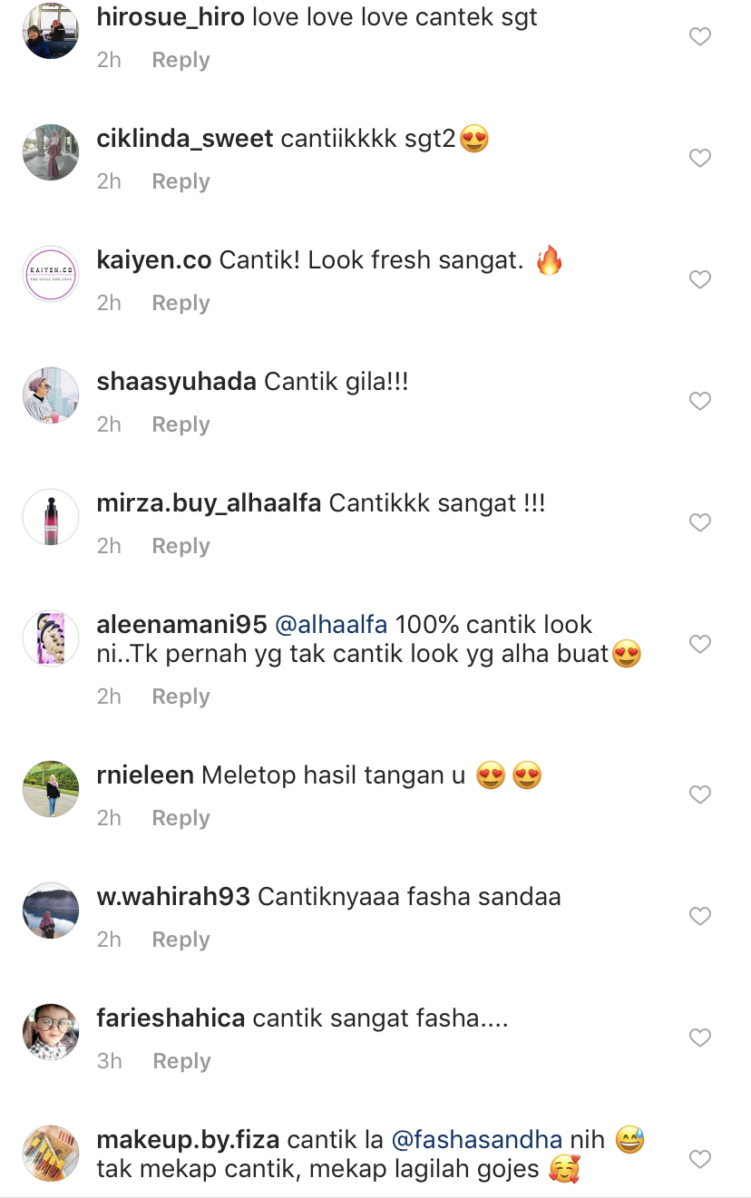Like kaiyen.co's comment with the heart icon
The height and width of the screenshot is (1198, 751).
coord(700,280)
